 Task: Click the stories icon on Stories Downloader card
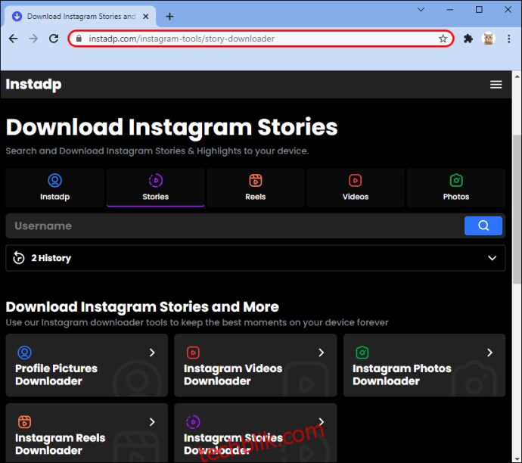[193, 421]
